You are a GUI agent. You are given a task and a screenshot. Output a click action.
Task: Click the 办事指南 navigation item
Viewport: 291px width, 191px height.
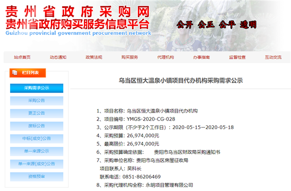(x=201, y=57)
